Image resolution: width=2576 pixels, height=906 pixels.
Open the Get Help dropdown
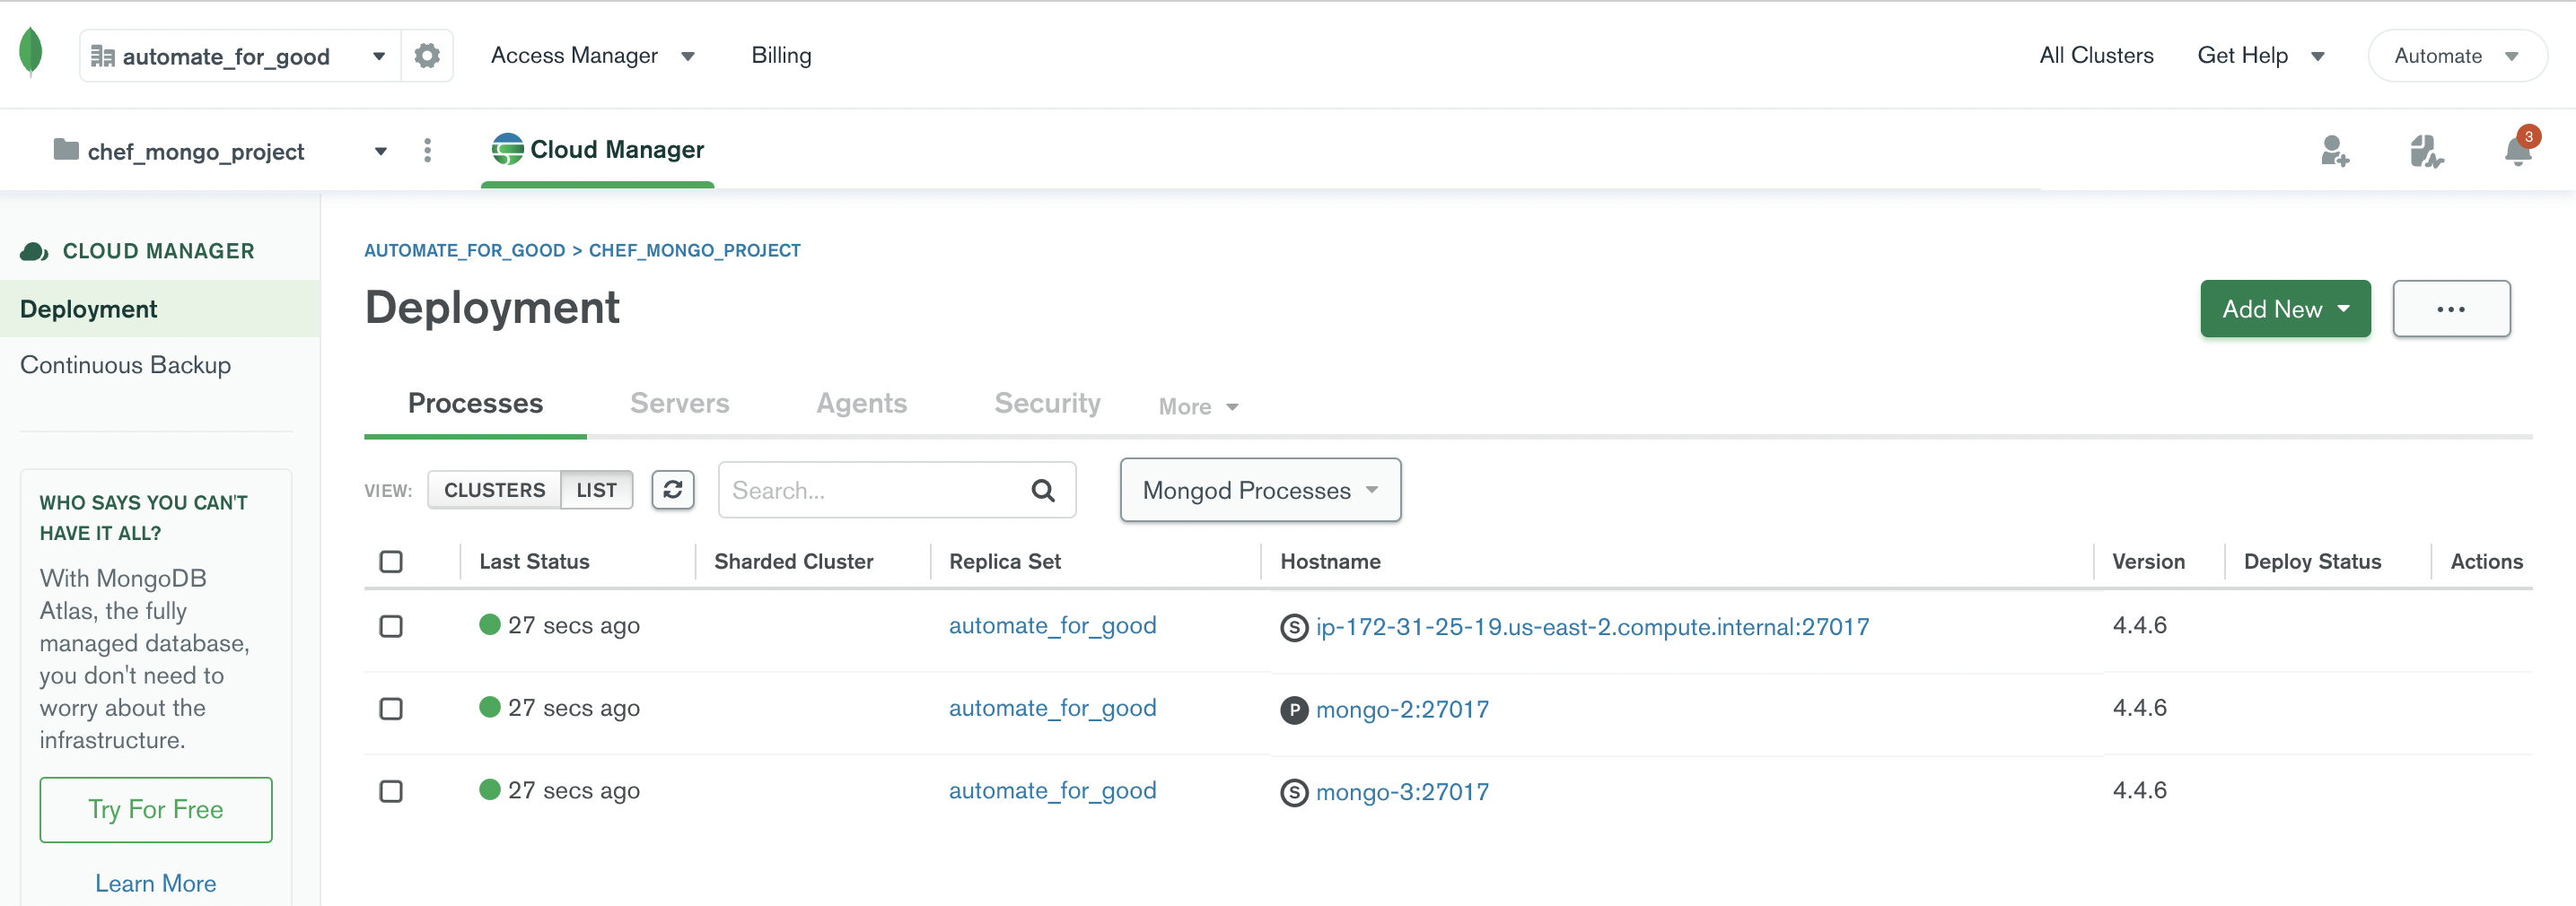(2260, 56)
